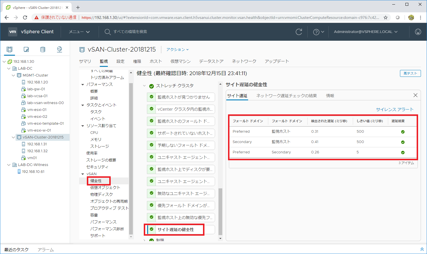Image resolution: width=427 pixels, height=254 pixels.
Task: Click the LAB-DC datacenter icon
Action: click(15, 68)
